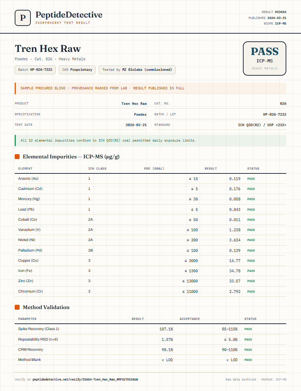The width and height of the screenshot is (301, 391).
Task: Click the RESULT #33654 text
Action: coord(274,12)
